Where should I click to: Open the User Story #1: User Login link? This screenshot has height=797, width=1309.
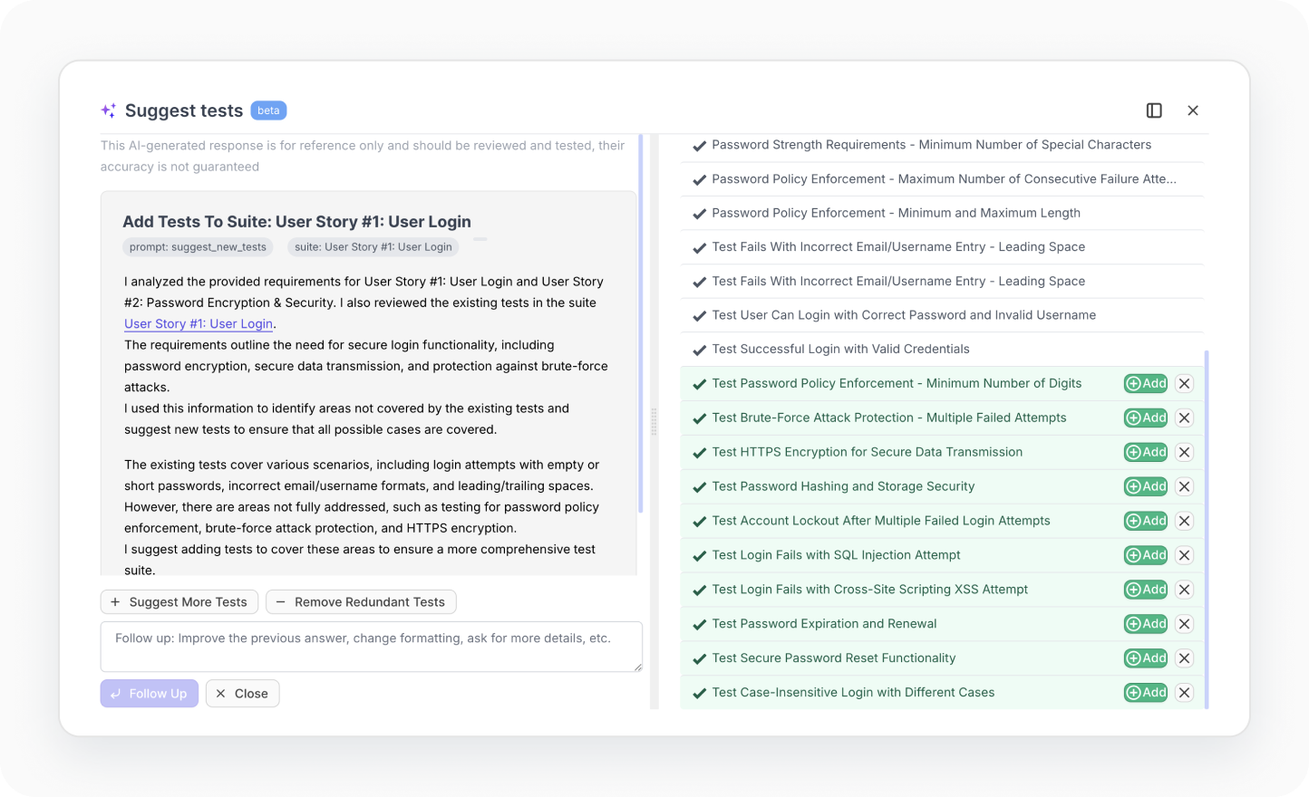(199, 324)
